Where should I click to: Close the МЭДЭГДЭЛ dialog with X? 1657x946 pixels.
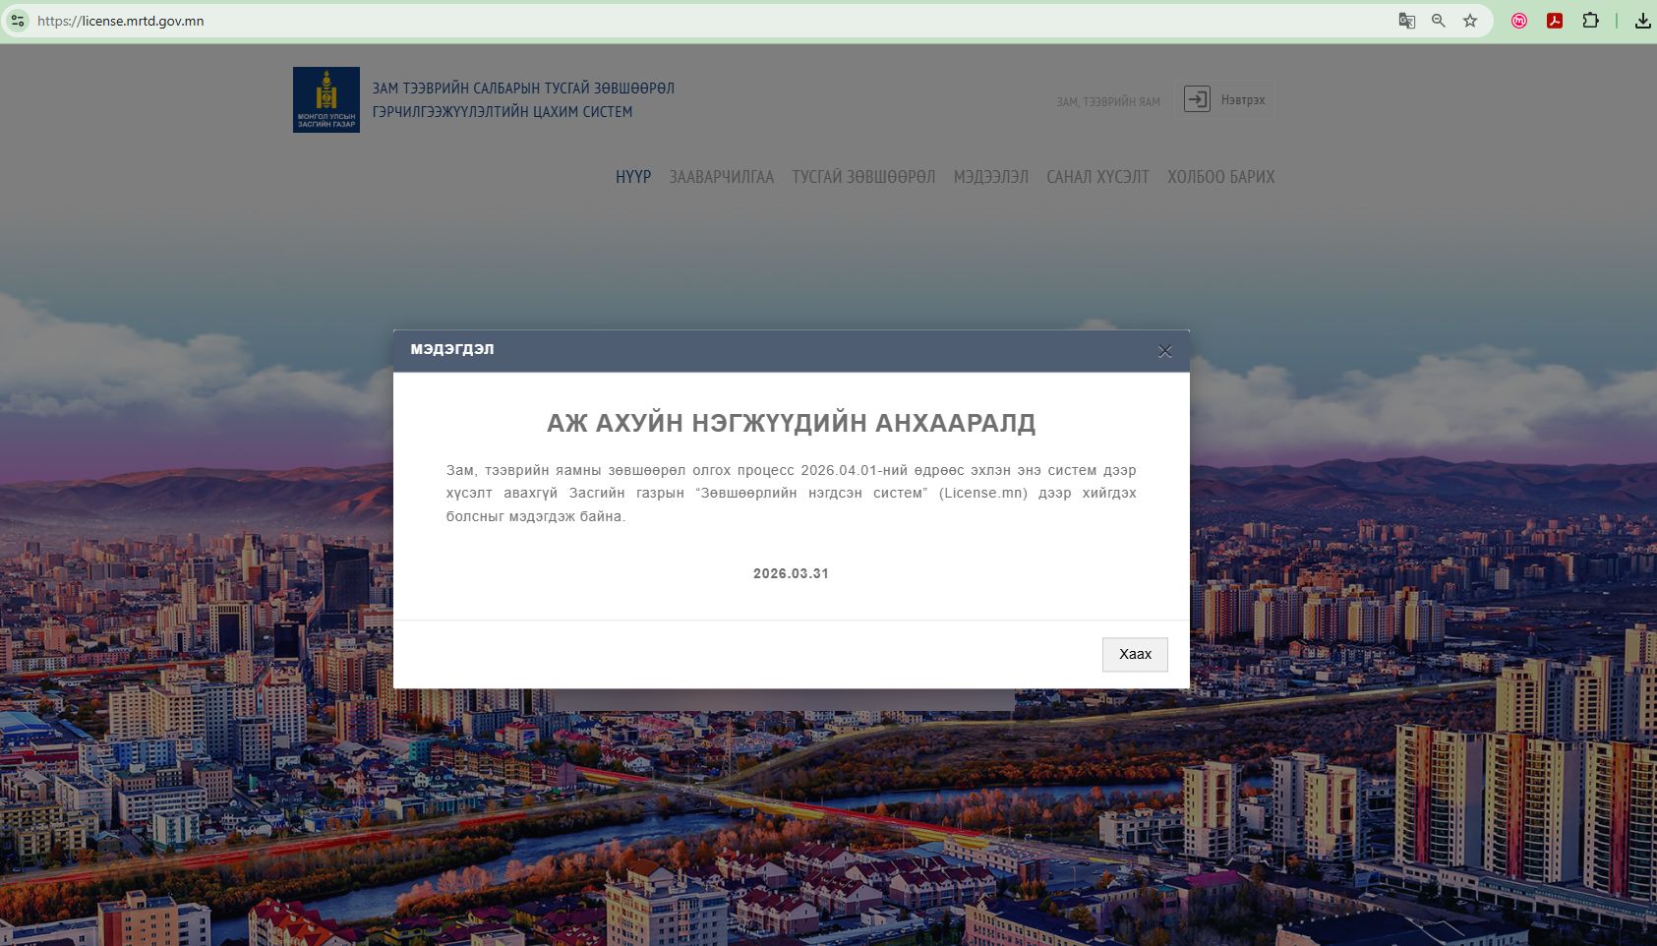(1164, 351)
